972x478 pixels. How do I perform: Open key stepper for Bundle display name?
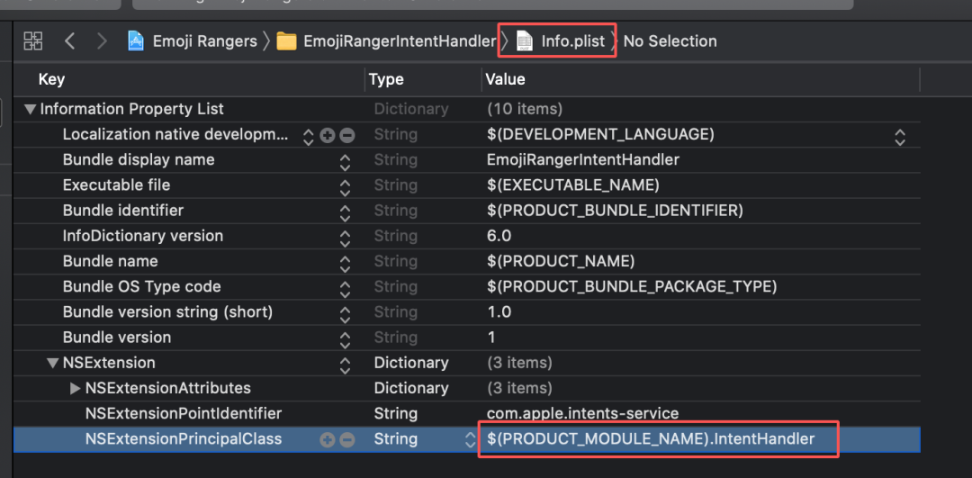344,160
